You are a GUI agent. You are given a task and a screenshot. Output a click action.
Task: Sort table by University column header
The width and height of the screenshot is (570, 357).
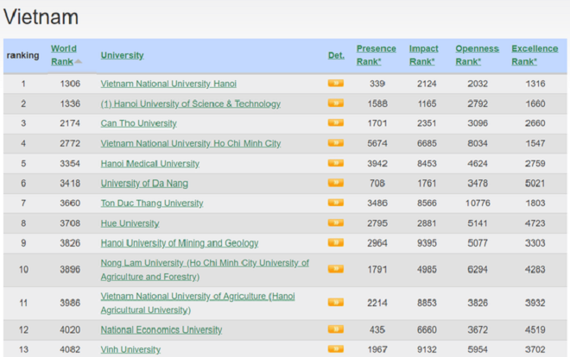pos(122,55)
